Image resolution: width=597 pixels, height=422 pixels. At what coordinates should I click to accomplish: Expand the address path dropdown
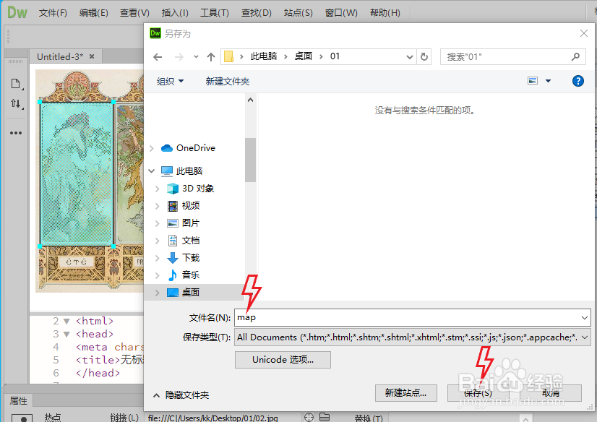(x=410, y=57)
